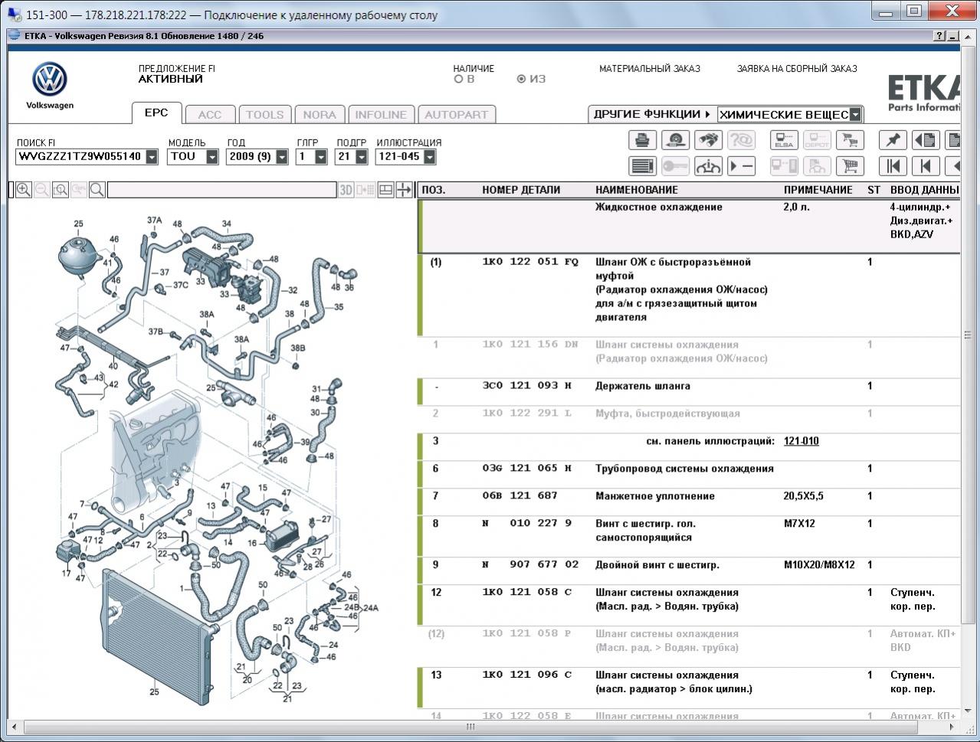Open the ГЛГР main group dropdown
This screenshot has width=980, height=742.
[321, 157]
